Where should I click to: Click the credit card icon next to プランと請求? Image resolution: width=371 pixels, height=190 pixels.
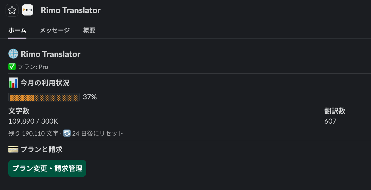click(x=12, y=149)
